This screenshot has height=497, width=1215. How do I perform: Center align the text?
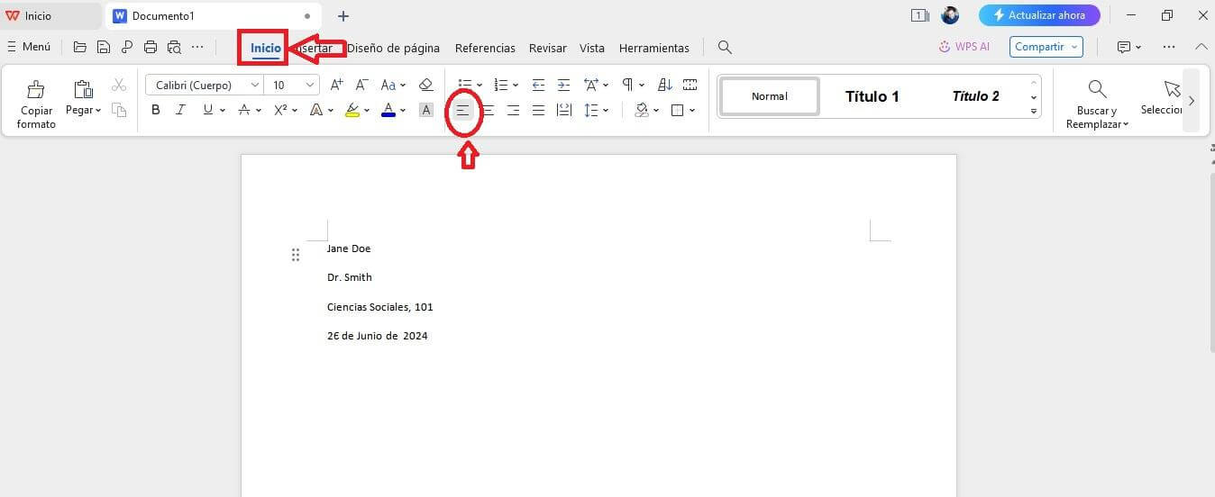(x=488, y=110)
